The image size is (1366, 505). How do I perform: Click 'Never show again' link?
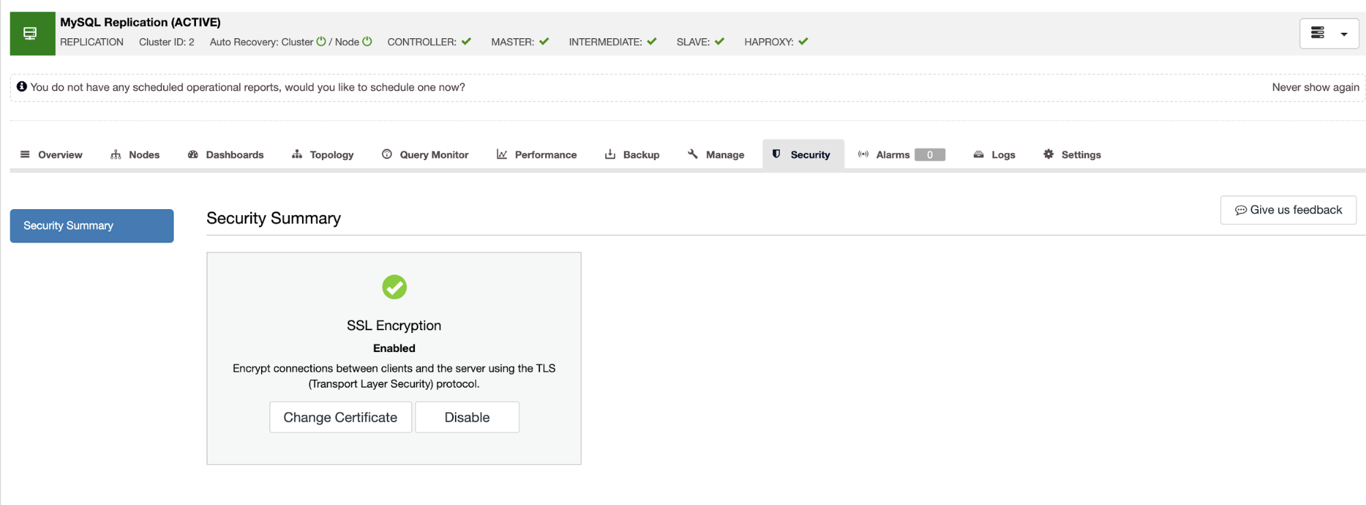1315,87
